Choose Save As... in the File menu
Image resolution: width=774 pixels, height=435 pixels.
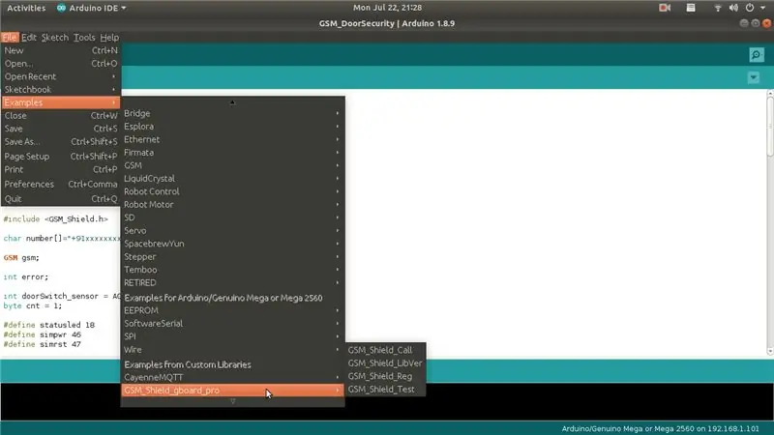click(x=61, y=141)
